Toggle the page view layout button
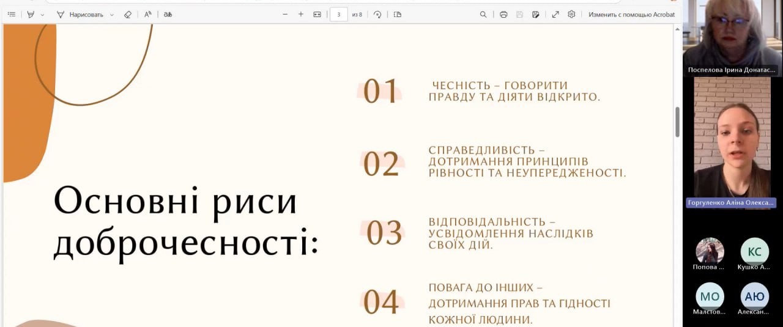783x327 pixels. pos(398,14)
